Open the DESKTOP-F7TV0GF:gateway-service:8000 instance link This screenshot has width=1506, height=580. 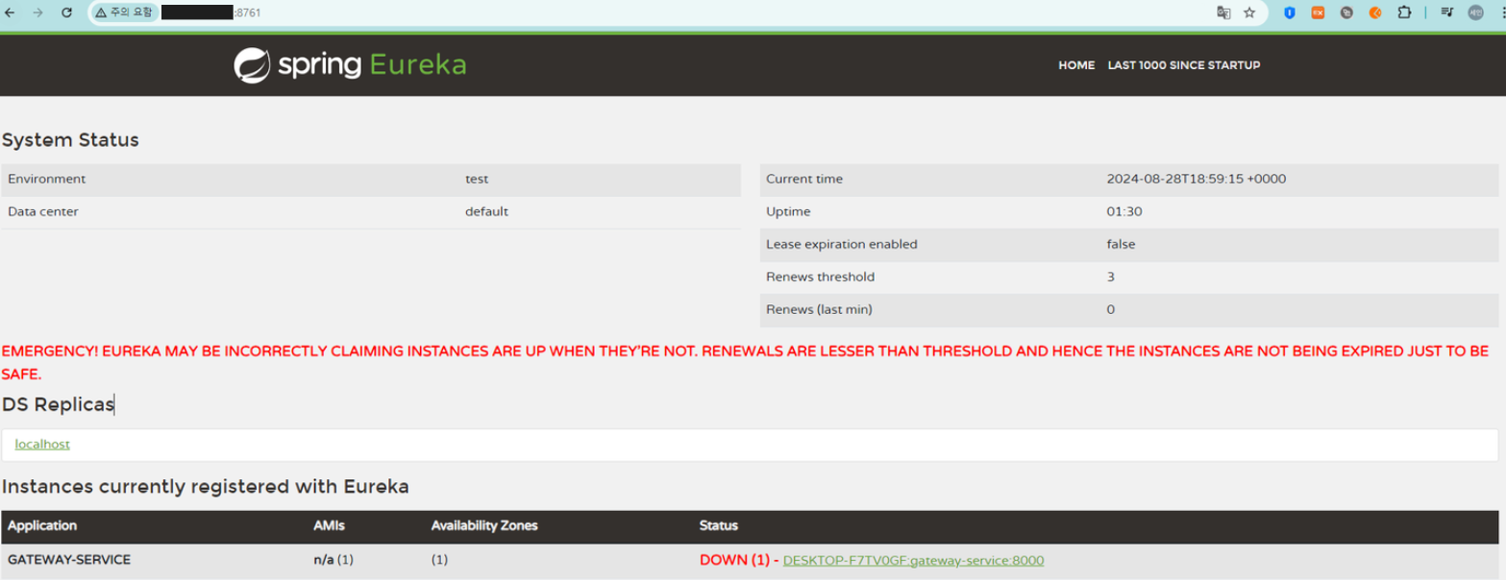[x=913, y=561]
